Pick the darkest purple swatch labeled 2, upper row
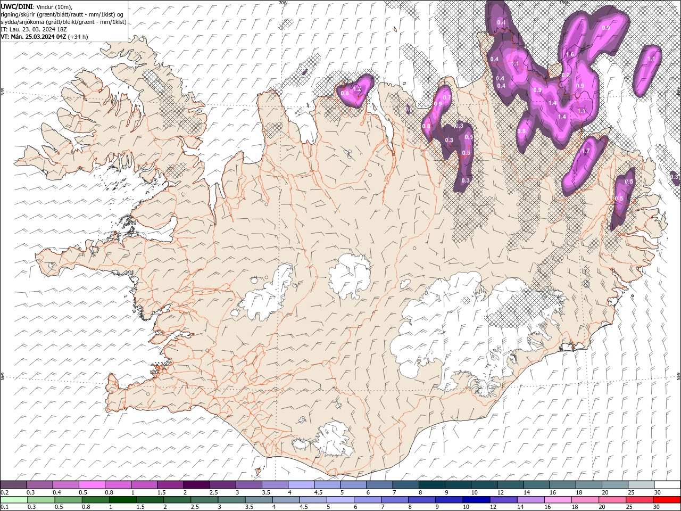The height and width of the screenshot is (511, 681). pos(196,485)
